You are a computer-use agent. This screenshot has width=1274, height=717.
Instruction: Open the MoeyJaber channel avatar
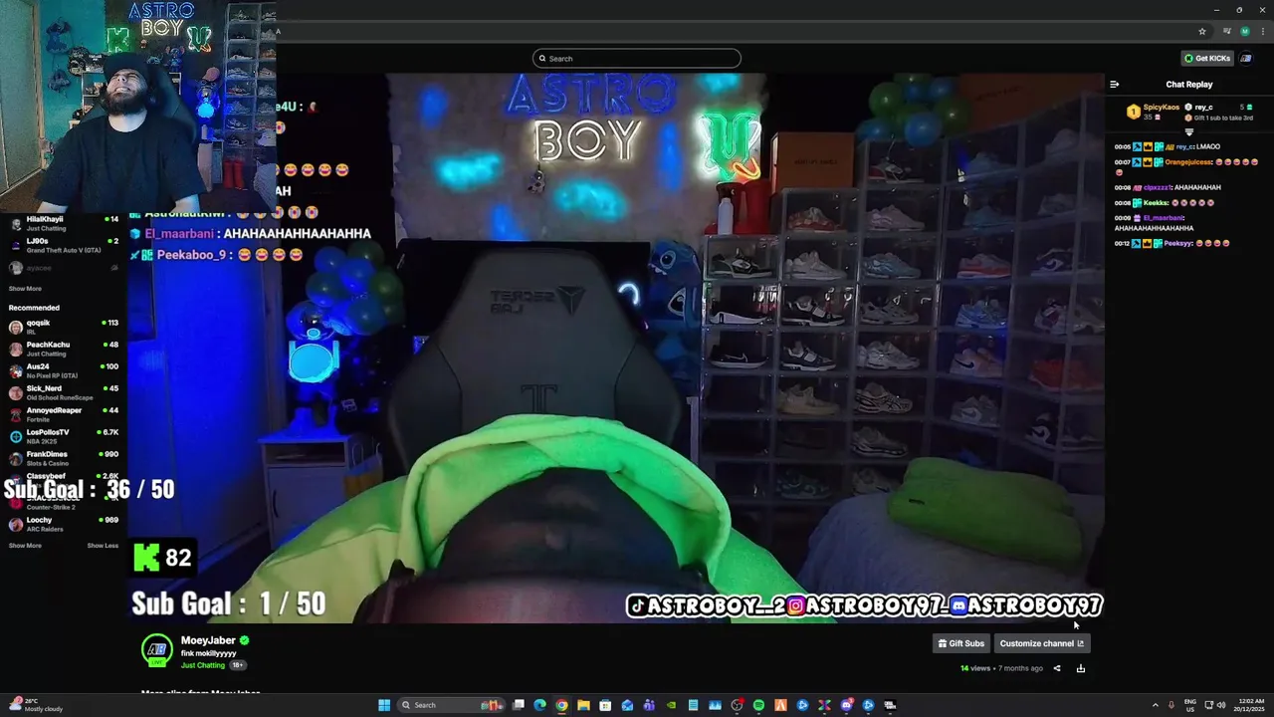tap(156, 650)
